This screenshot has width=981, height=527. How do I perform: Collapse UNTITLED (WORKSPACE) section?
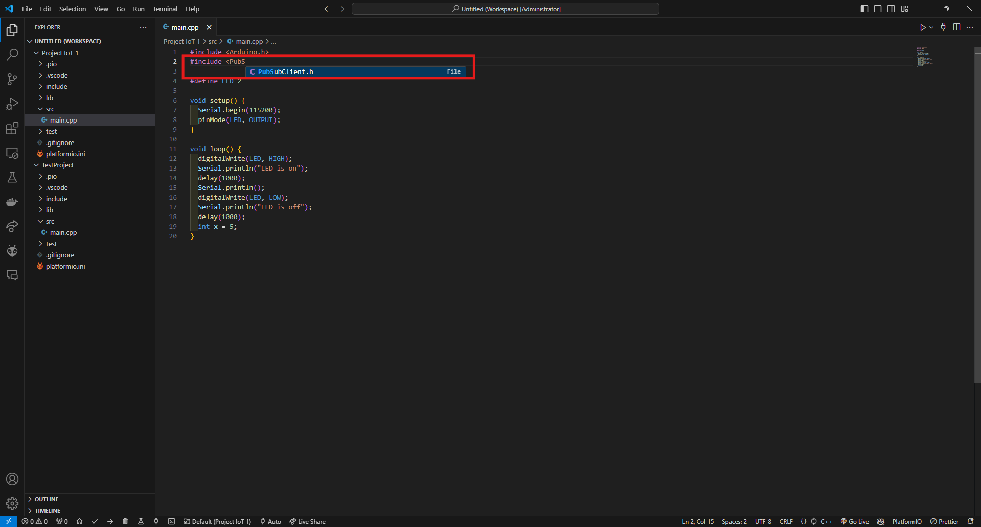[89, 41]
